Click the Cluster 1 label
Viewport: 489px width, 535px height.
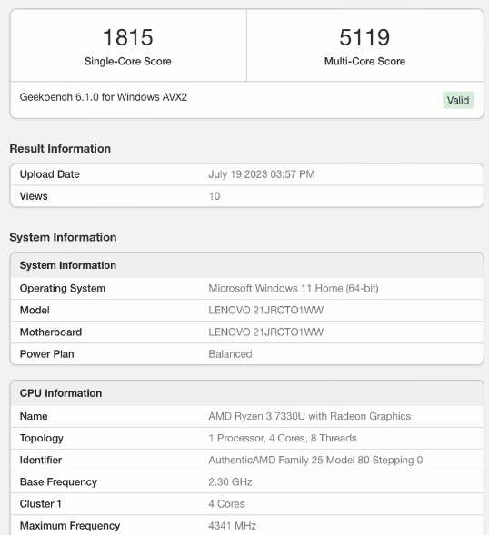40,504
